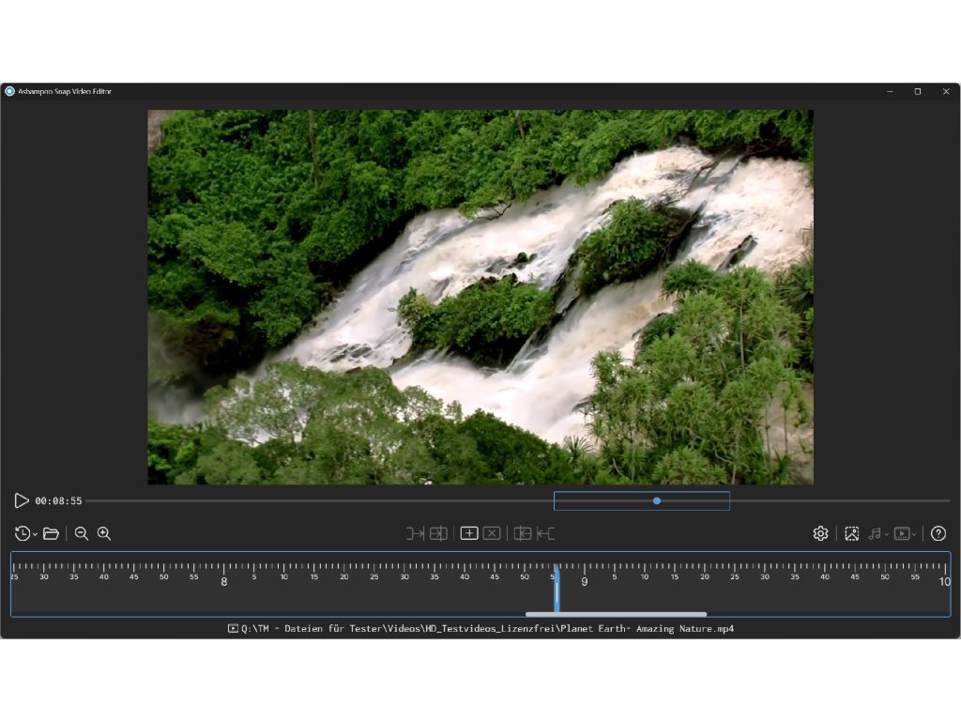Click the trim to start icon

pos(545,533)
